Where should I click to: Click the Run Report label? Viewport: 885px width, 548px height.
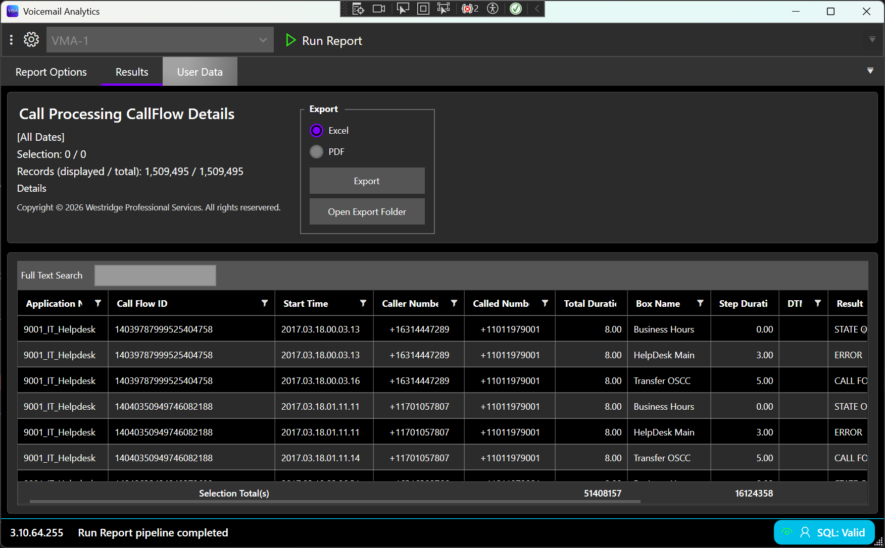(x=332, y=40)
